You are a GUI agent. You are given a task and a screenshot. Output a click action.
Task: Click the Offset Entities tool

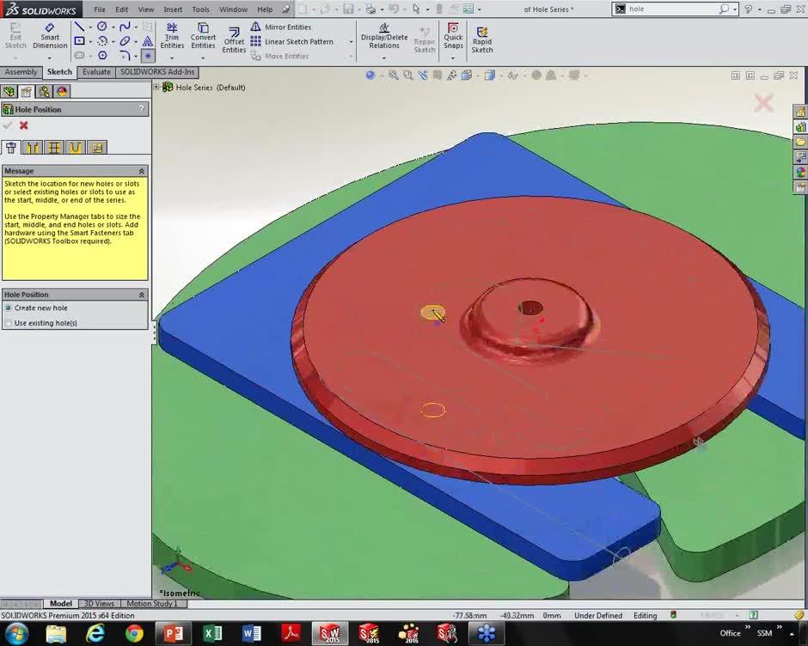(234, 37)
